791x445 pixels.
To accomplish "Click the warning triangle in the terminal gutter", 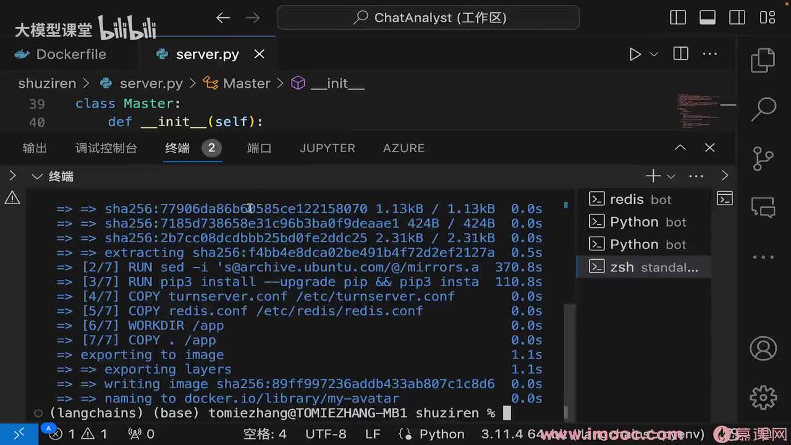I will (x=12, y=198).
